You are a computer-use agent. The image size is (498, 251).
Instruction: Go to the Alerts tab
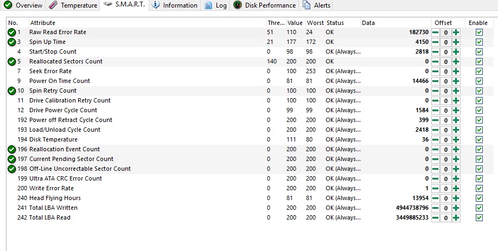click(316, 5)
